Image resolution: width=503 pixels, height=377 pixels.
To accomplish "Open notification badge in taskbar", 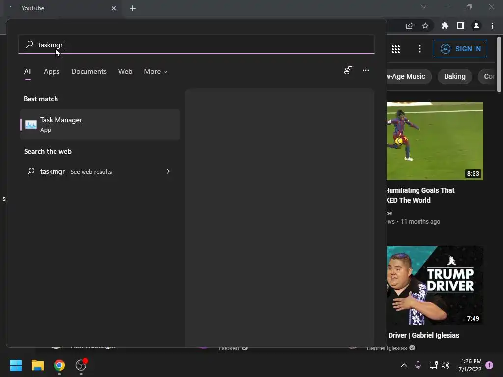I will point(489,365).
